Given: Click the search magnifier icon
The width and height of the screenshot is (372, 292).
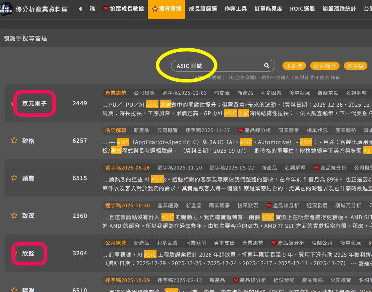Looking at the screenshot, I should coord(267,66).
